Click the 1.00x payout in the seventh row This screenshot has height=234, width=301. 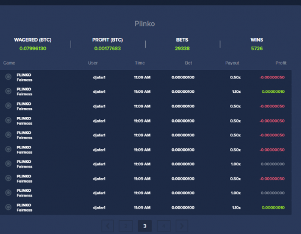coord(236,164)
